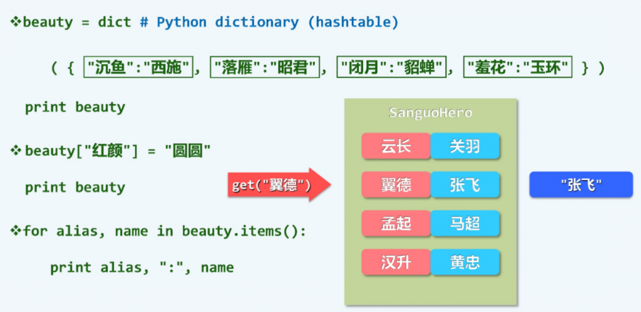Click the "print alias, ":", name" line
641x312 pixels.
click(141, 268)
